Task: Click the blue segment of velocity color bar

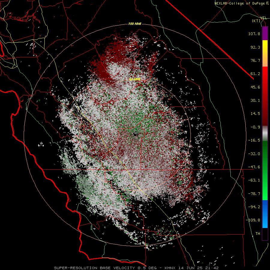Action: pyautogui.click(x=265, y=214)
